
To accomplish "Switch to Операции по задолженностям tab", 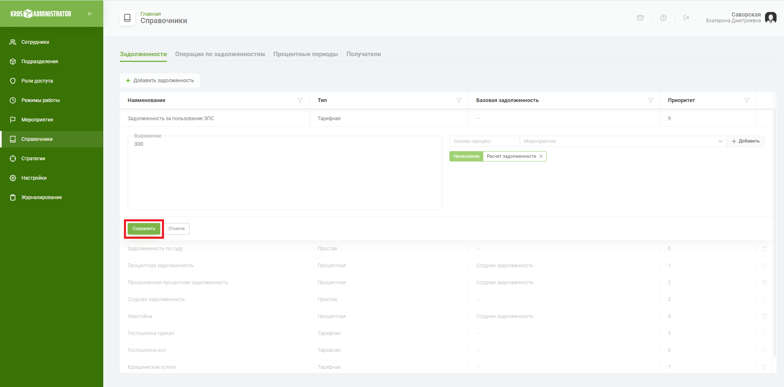I will tap(220, 54).
